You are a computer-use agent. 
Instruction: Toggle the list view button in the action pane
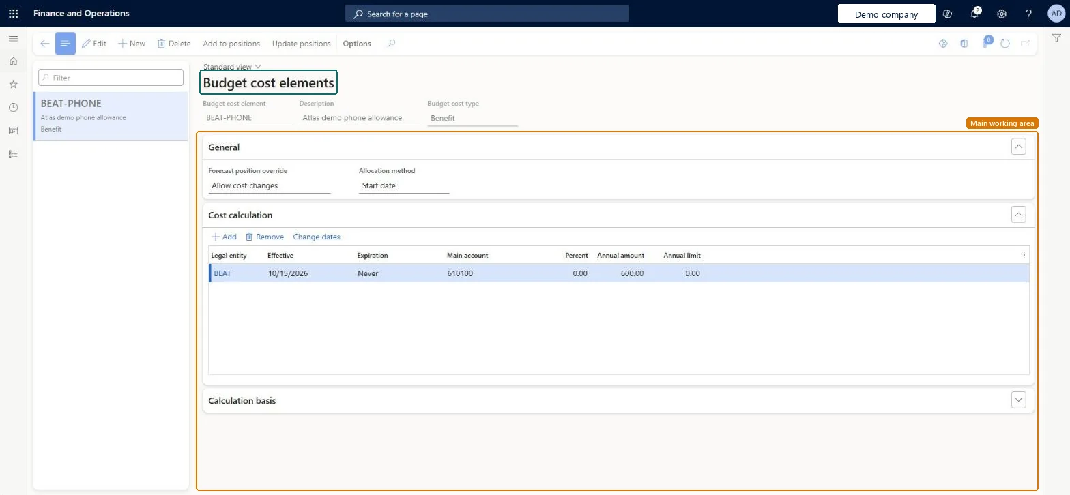(66, 44)
